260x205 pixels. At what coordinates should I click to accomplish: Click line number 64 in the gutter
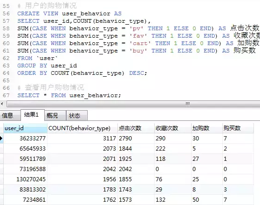(x=6, y=73)
